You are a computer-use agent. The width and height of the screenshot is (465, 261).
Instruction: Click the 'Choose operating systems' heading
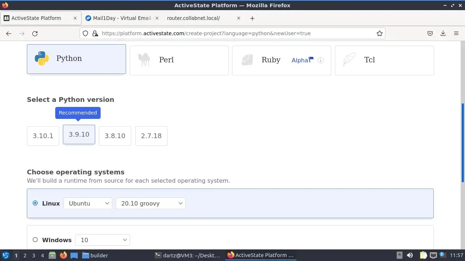(76, 172)
